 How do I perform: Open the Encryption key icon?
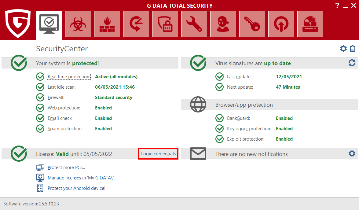point(252,24)
